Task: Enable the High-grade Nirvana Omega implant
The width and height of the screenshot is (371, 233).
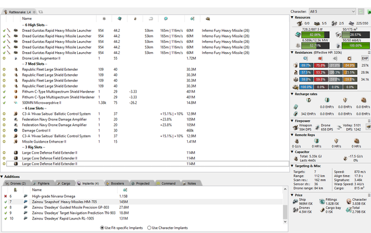Action: [x=5, y=196]
